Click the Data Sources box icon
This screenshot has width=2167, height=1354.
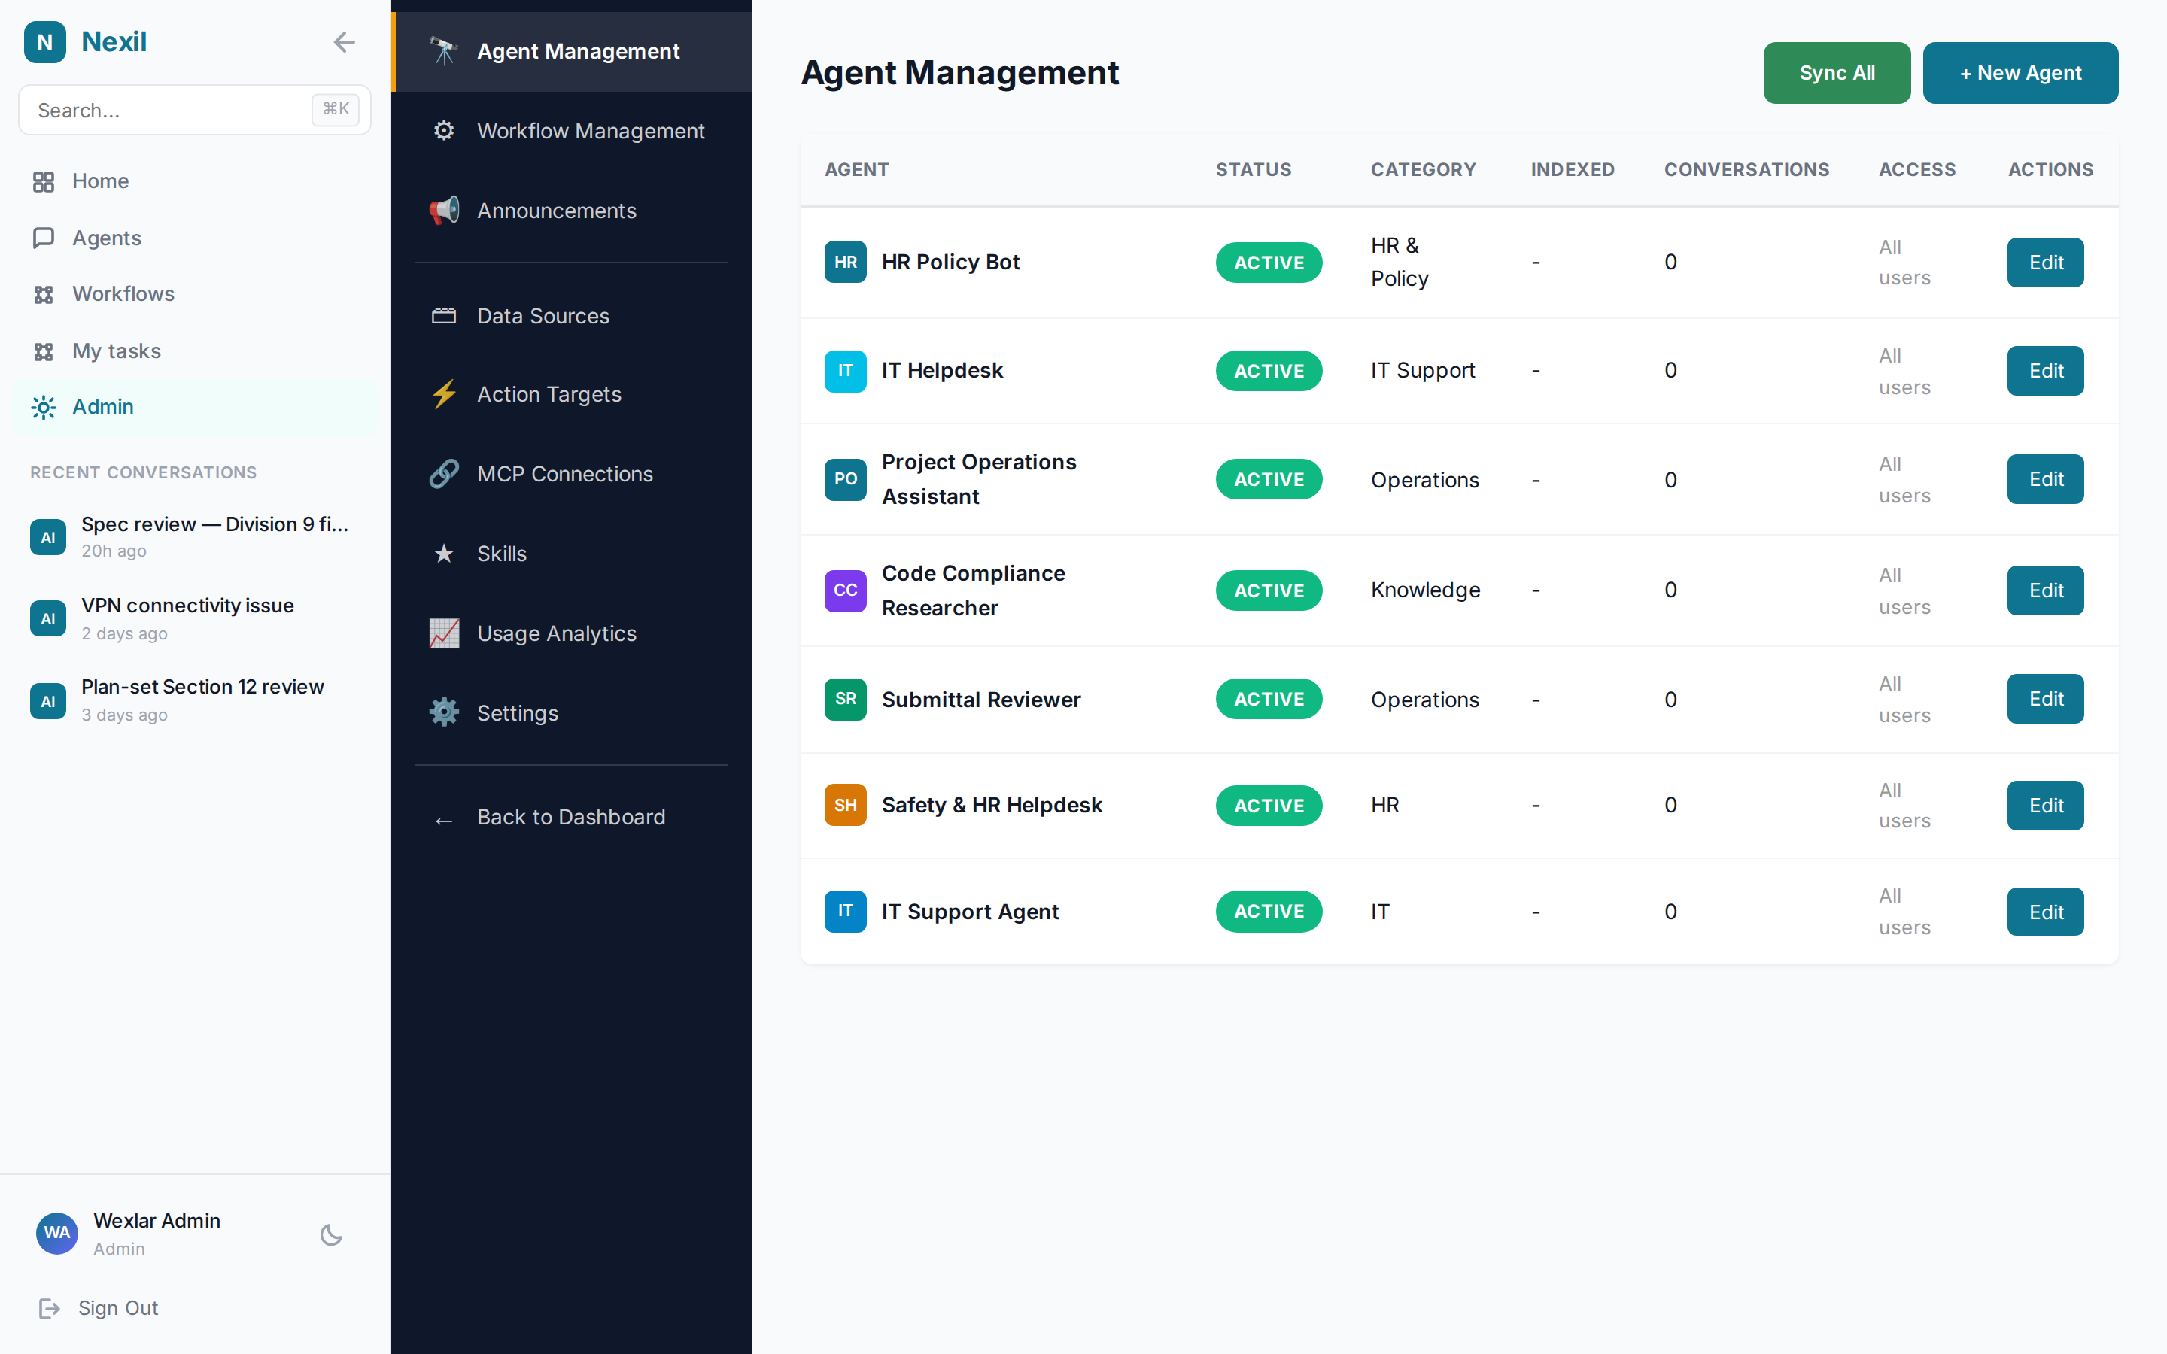pos(444,316)
